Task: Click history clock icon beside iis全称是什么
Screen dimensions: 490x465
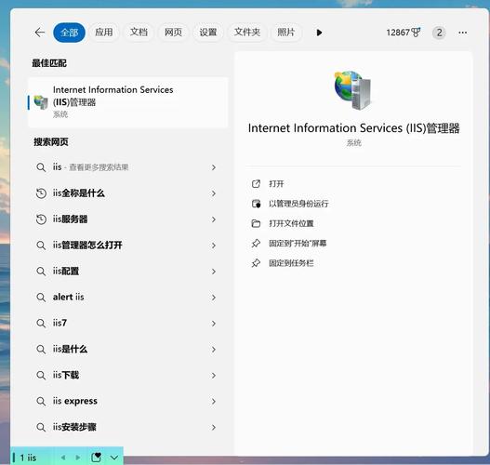Action: [41, 193]
